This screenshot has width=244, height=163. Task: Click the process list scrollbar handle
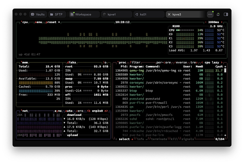225,71
